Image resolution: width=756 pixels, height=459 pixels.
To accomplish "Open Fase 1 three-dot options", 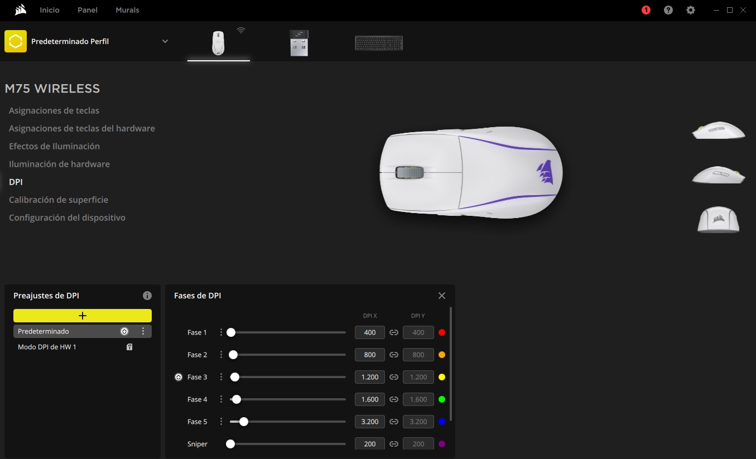I will coord(221,332).
